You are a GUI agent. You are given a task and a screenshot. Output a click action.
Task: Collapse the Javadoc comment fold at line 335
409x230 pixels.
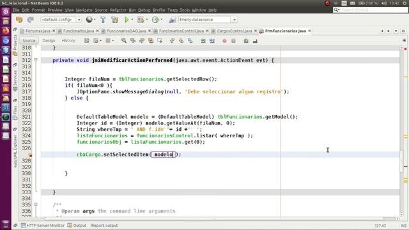pyautogui.click(x=36, y=204)
